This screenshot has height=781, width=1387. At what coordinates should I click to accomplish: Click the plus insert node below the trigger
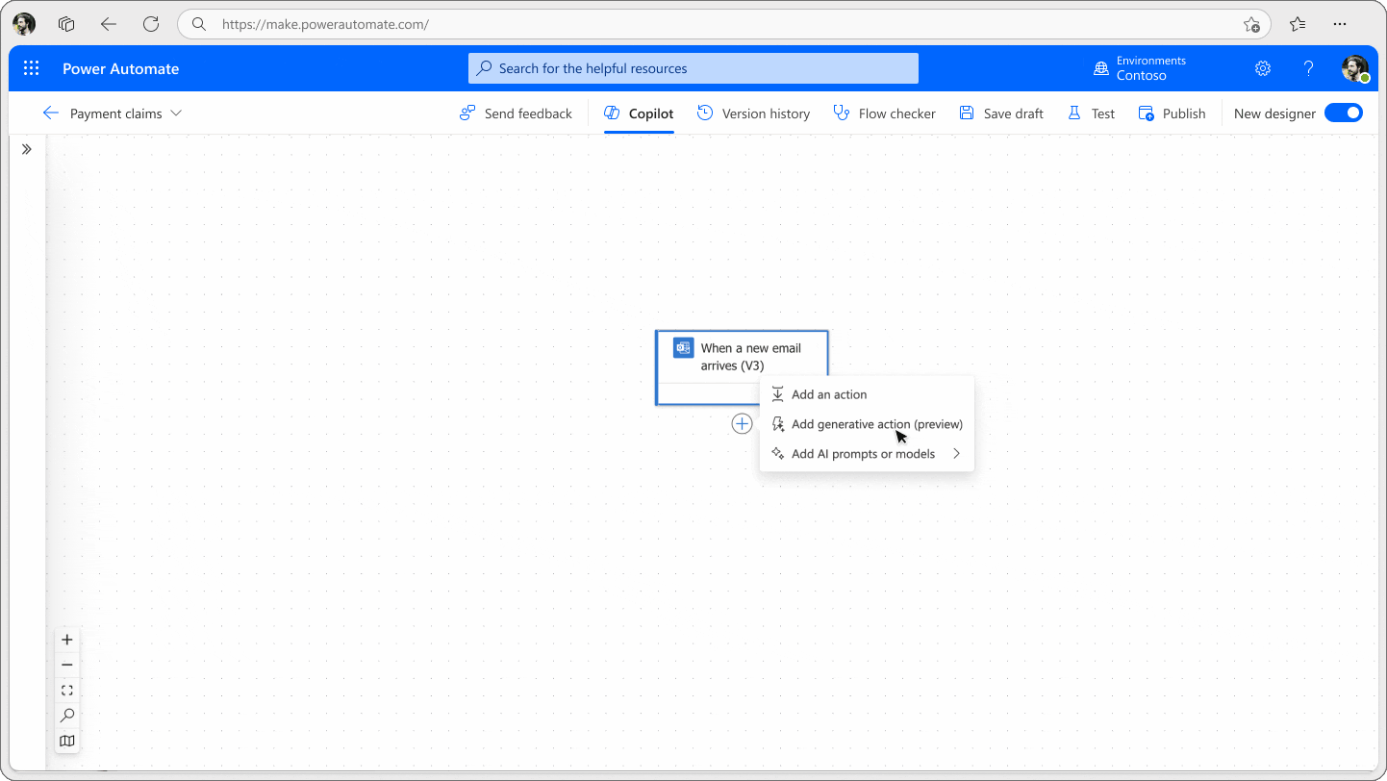tap(742, 423)
